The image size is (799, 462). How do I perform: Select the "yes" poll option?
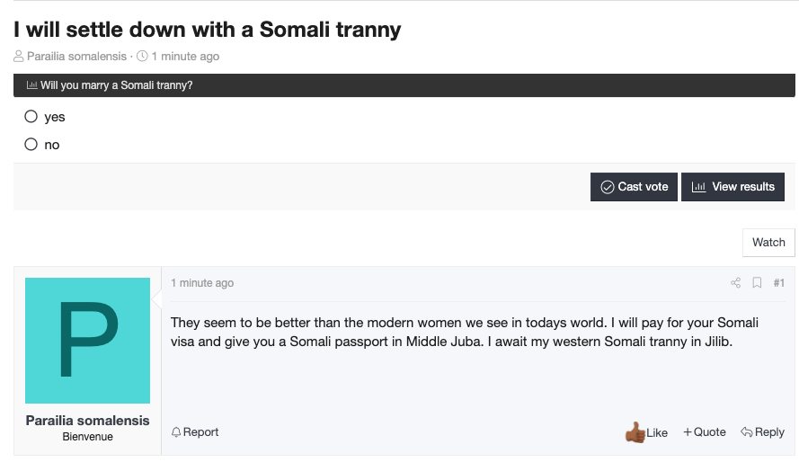(x=31, y=117)
